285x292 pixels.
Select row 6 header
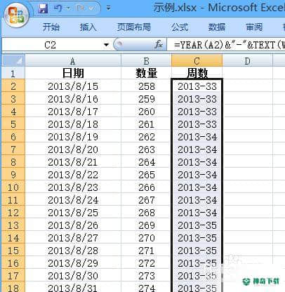pyautogui.click(x=13, y=137)
